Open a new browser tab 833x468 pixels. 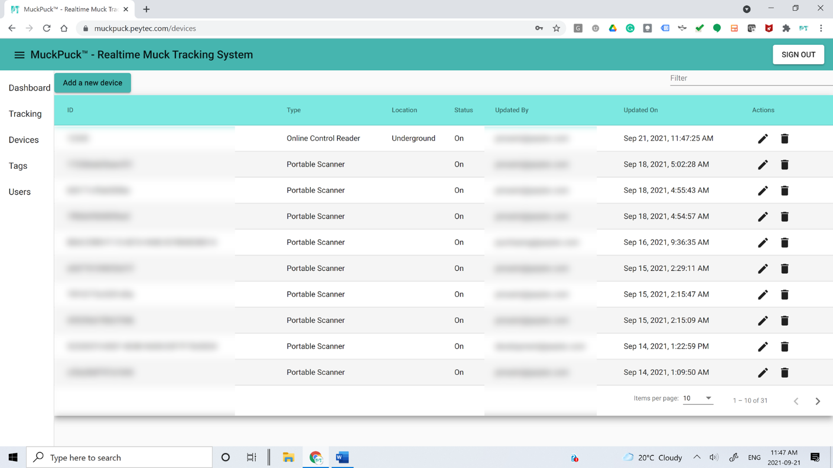[x=147, y=9]
